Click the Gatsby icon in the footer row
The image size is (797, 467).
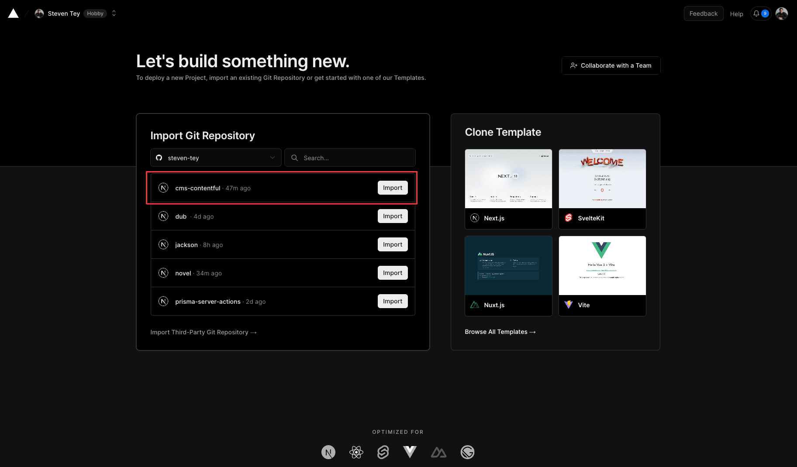467,452
